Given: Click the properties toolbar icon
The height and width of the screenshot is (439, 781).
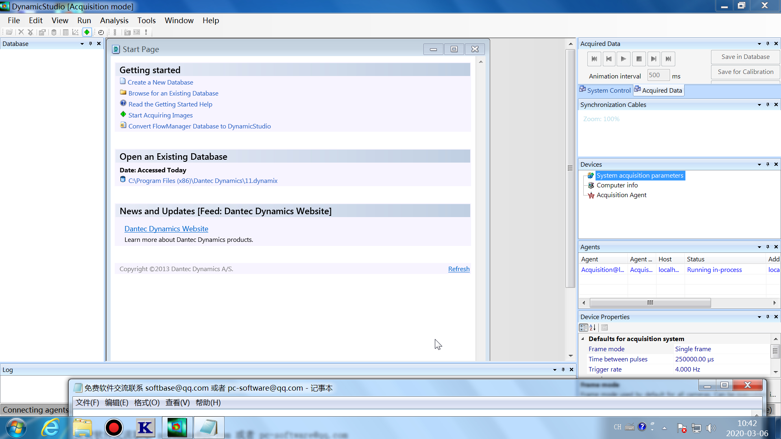Looking at the screenshot, I should 42,32.
